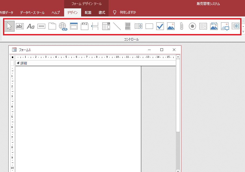
Task: Select the List Box control
Action: pos(139,26)
